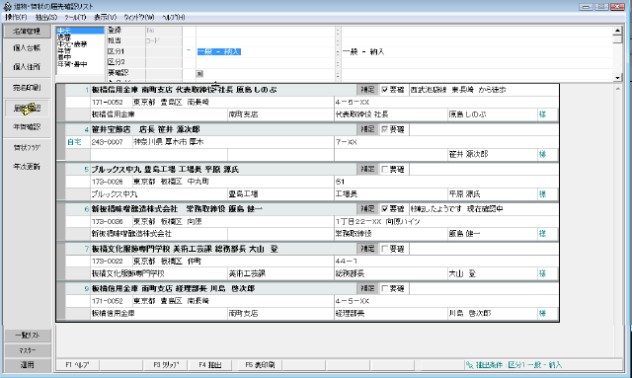
Task: Switch to the 一覧リスト section
Action: coord(28,336)
